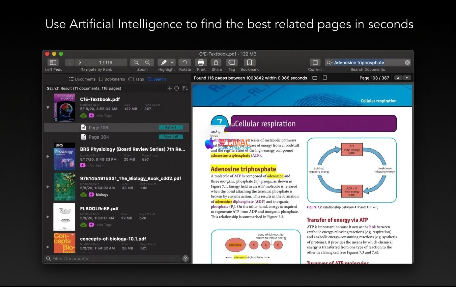This screenshot has width=456, height=287.
Task: Add a bookmark with Bookmark icon
Action: [249, 63]
